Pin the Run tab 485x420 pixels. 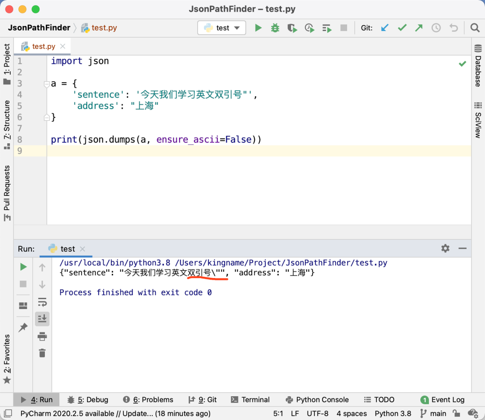tap(23, 327)
